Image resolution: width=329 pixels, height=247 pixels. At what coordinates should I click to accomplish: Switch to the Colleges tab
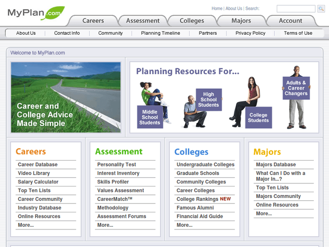(192, 21)
